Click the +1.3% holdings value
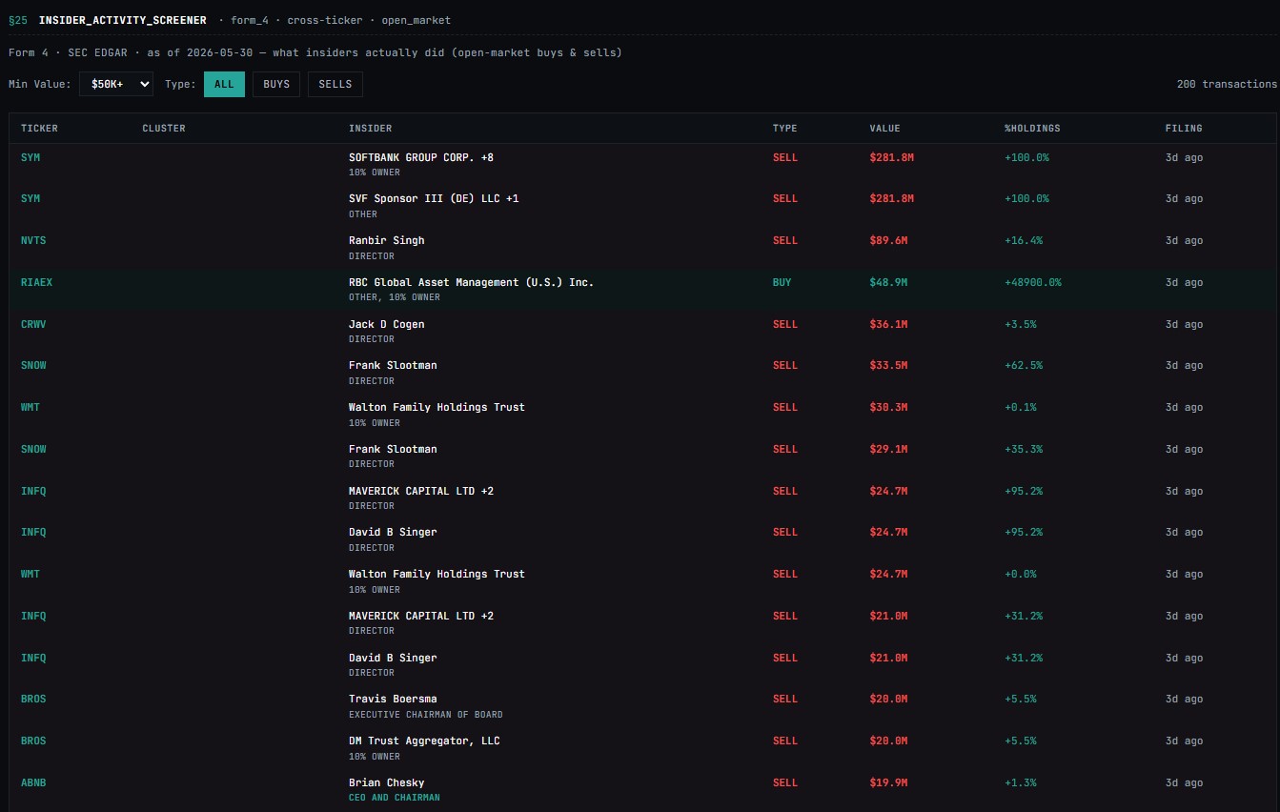This screenshot has height=812, width=1280. (x=1021, y=782)
